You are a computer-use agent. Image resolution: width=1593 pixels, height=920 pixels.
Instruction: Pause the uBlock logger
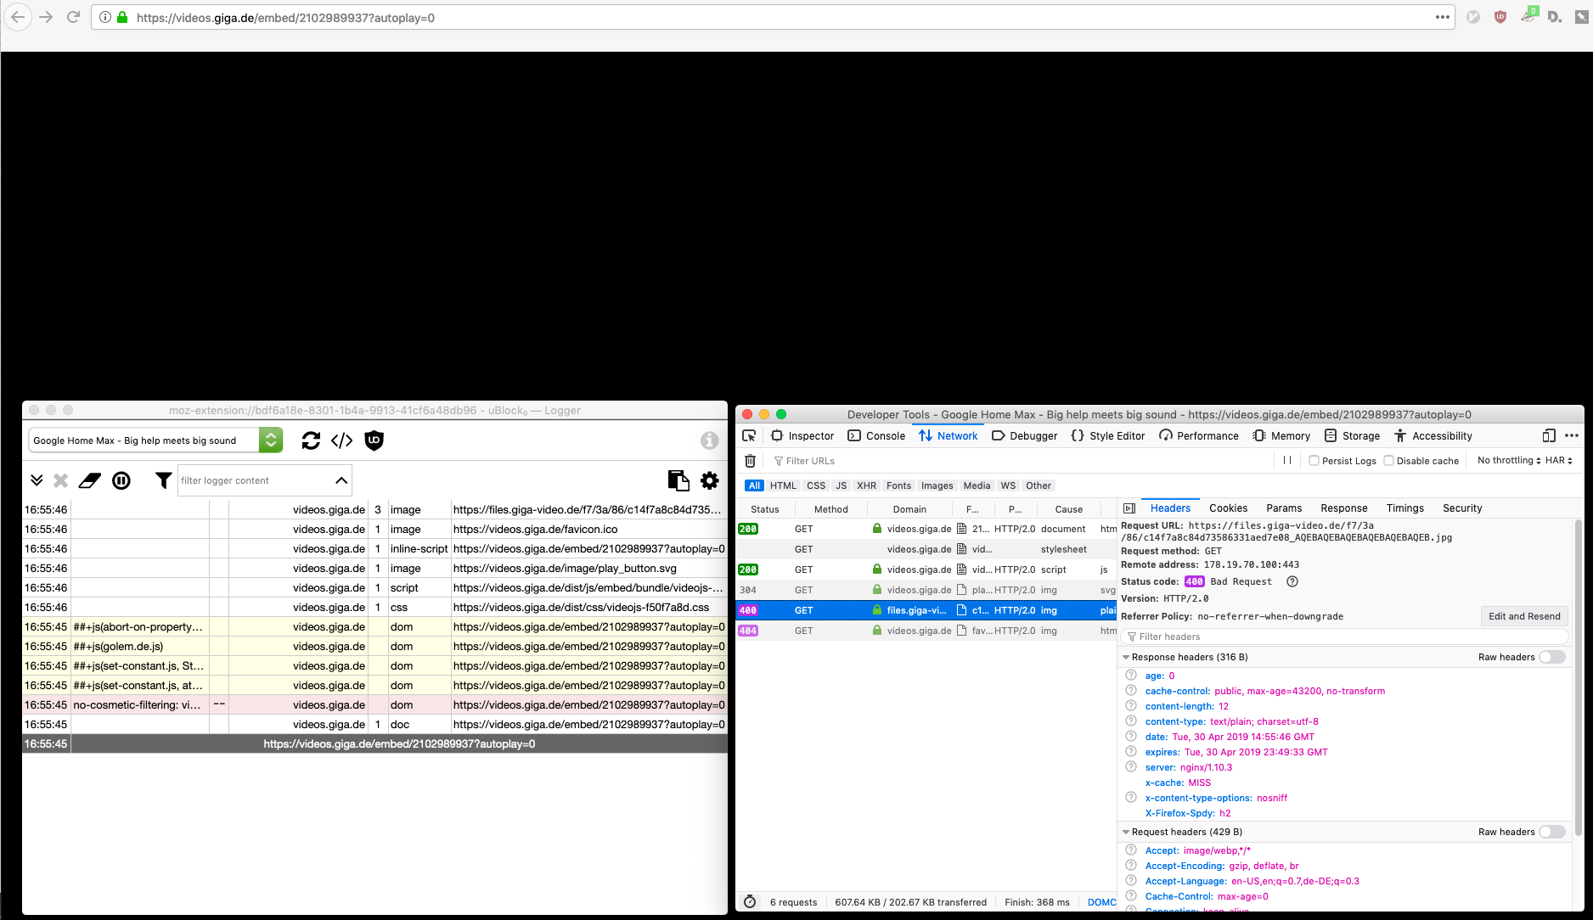(121, 480)
